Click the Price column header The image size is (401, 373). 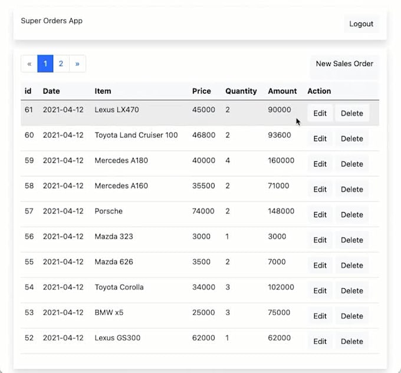[x=202, y=91]
